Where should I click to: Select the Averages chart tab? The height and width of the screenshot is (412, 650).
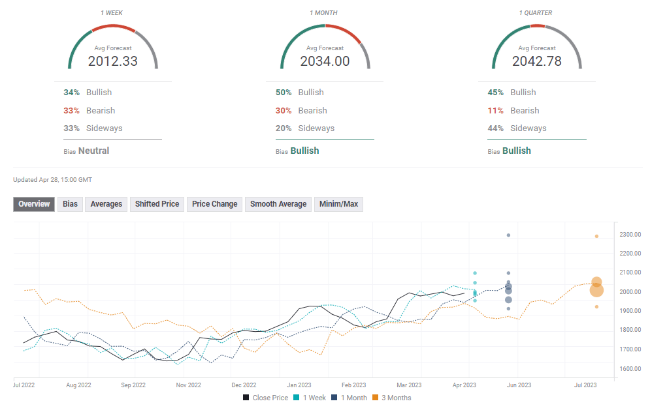106,204
